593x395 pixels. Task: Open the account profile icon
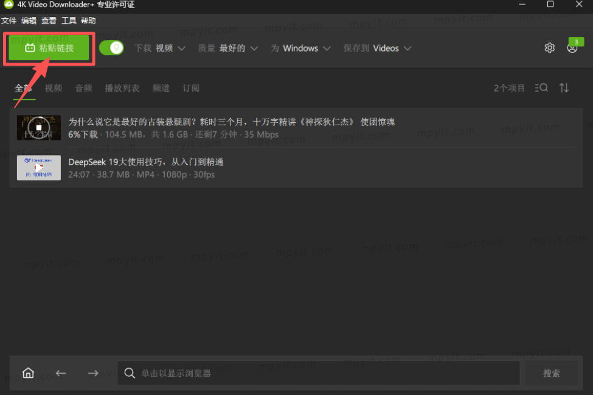pos(572,48)
